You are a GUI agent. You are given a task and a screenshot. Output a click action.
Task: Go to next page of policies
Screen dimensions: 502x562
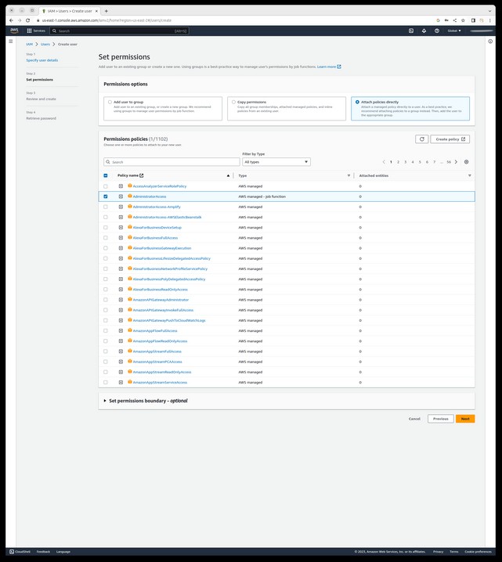coord(456,162)
